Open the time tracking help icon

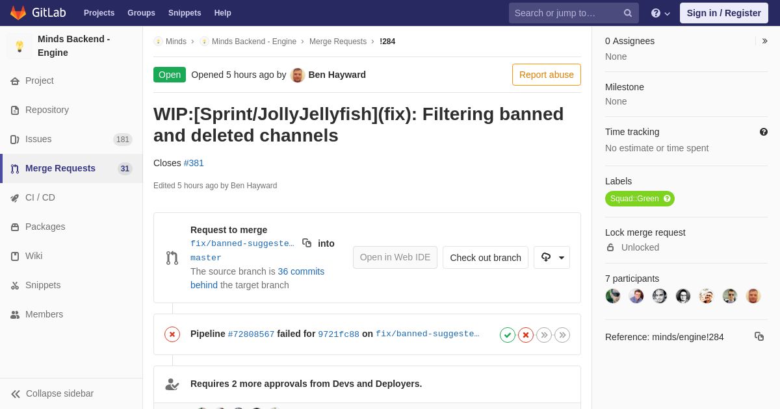point(764,132)
